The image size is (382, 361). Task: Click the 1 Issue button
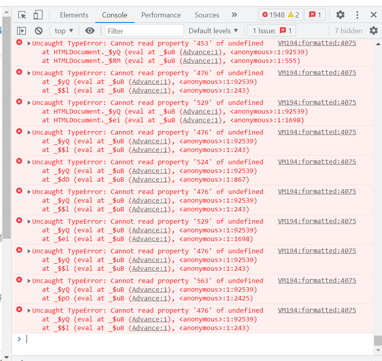coord(272,31)
